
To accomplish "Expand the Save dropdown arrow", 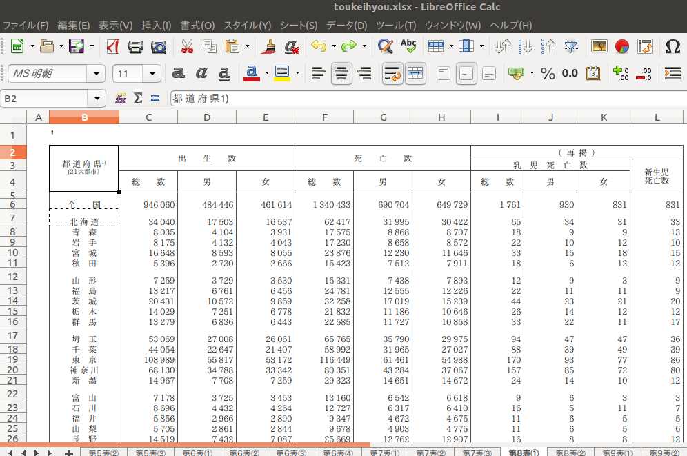I will pos(92,46).
